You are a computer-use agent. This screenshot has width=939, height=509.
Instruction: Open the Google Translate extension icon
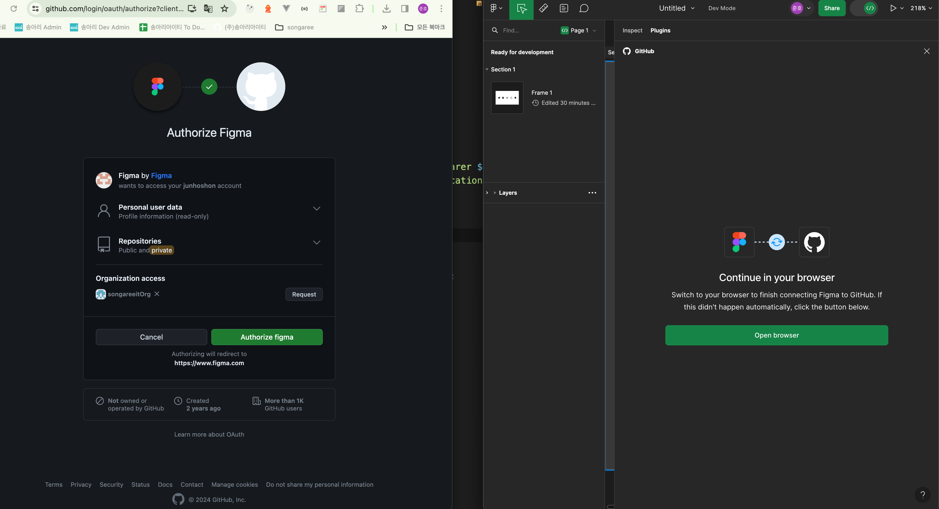coord(208,8)
